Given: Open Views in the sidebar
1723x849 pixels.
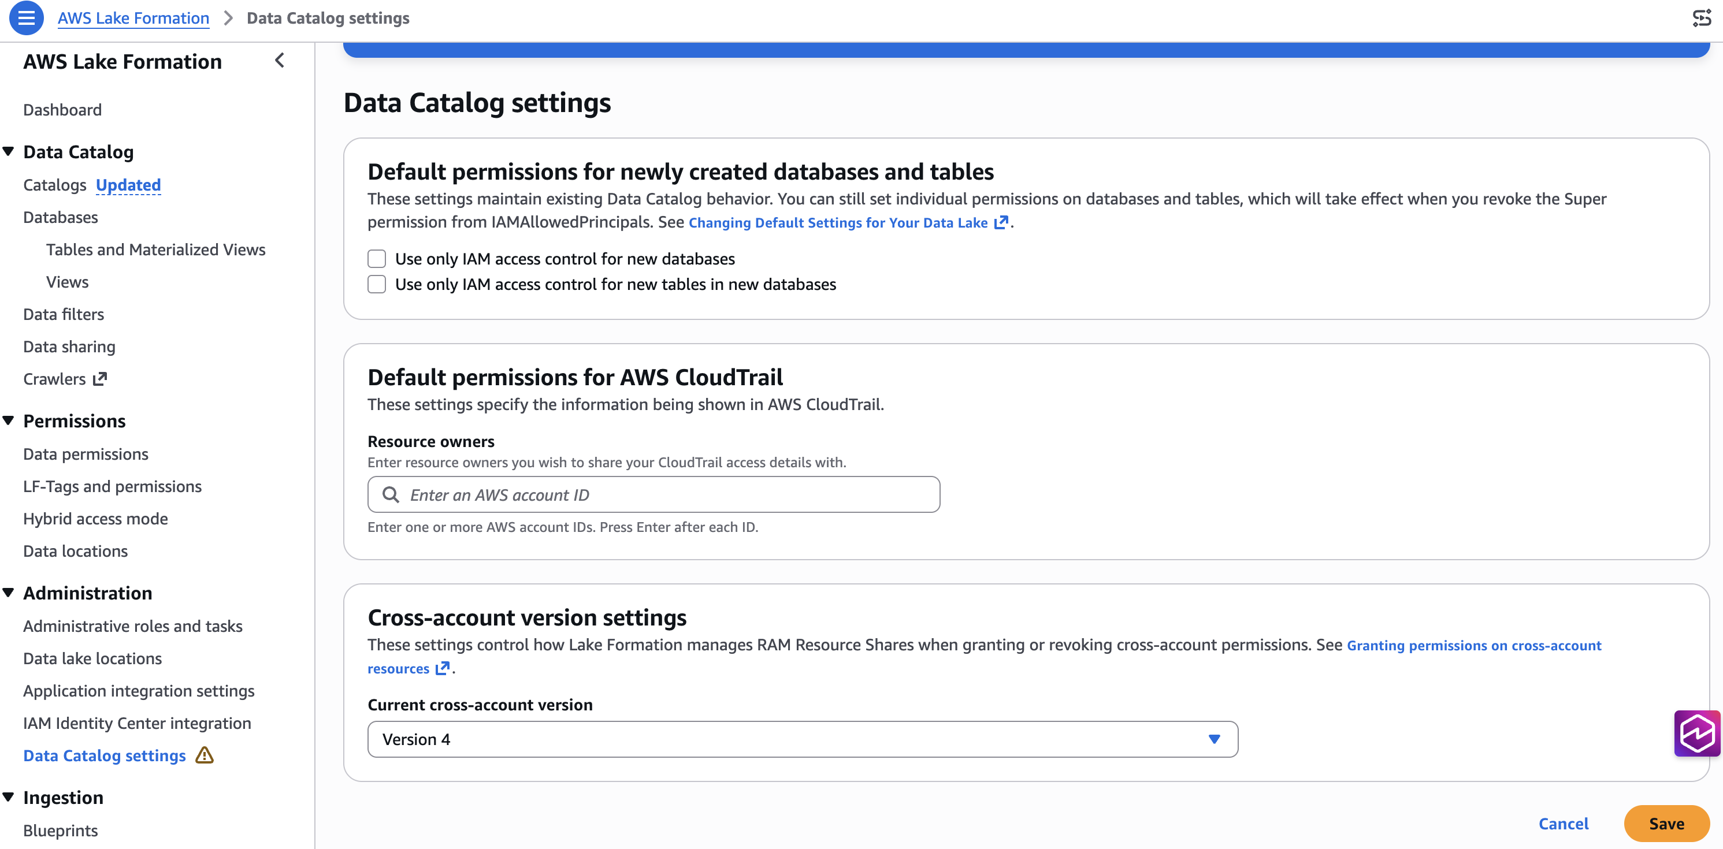Looking at the screenshot, I should coord(67,282).
